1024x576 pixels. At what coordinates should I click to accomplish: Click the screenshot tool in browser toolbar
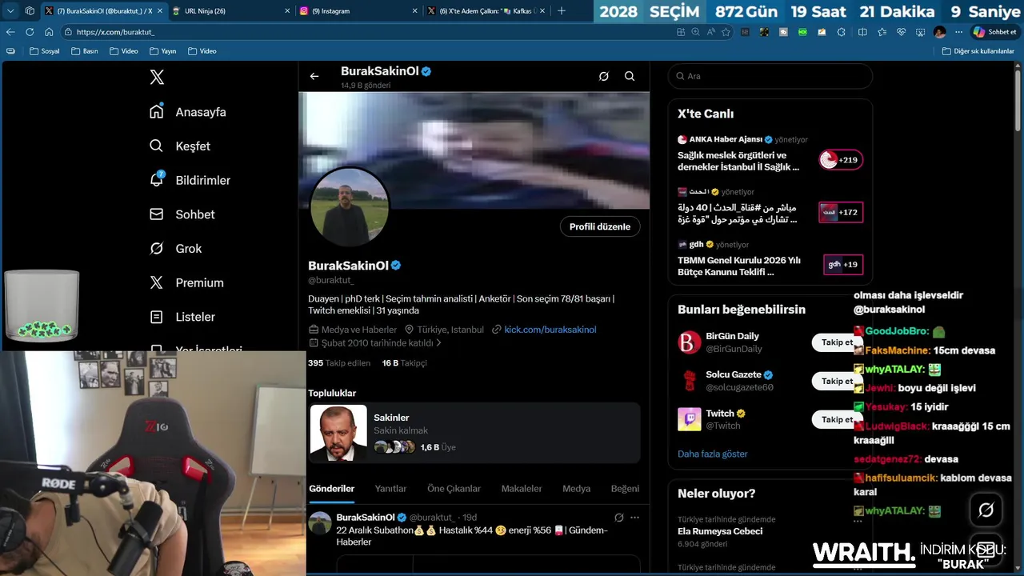(x=920, y=32)
